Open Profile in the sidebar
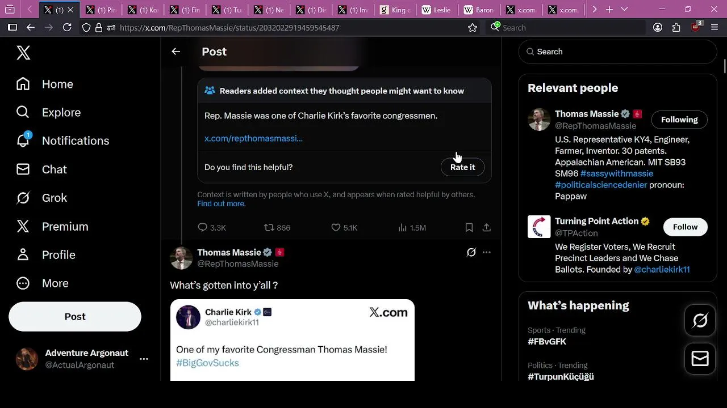Image resolution: width=727 pixels, height=408 pixels. pyautogui.click(x=45, y=254)
